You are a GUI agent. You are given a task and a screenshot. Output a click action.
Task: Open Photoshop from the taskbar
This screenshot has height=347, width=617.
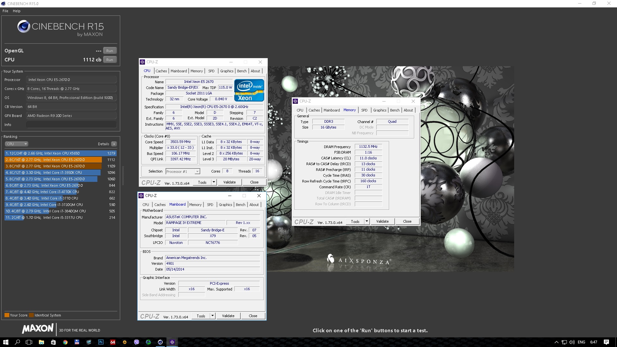point(101,342)
